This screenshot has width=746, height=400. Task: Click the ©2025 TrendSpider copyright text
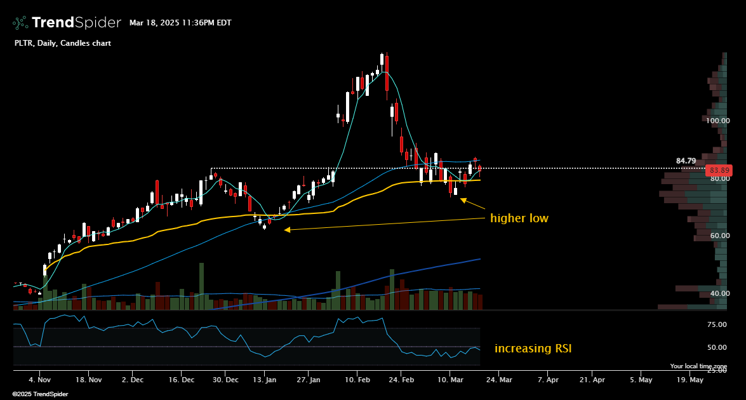[x=40, y=394]
